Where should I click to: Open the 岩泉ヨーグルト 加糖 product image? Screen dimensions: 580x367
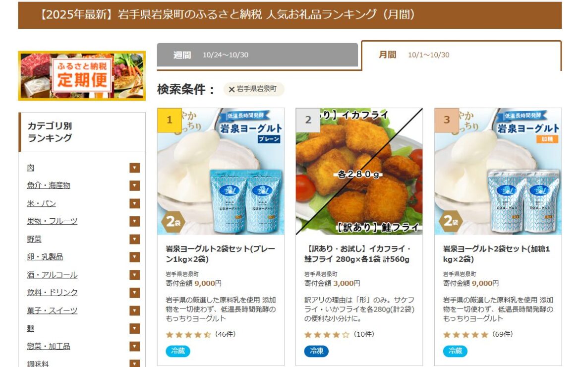(x=498, y=171)
